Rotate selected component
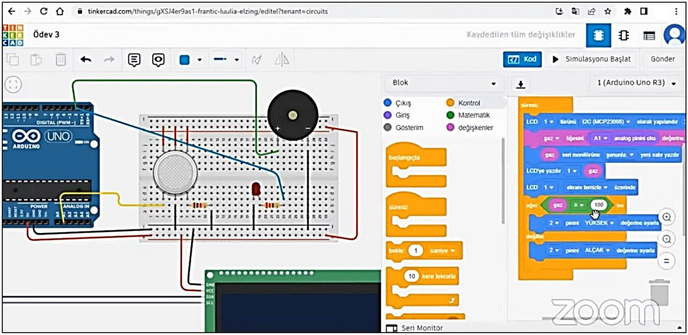Screen dimensions: 688x335 pyautogui.click(x=257, y=60)
